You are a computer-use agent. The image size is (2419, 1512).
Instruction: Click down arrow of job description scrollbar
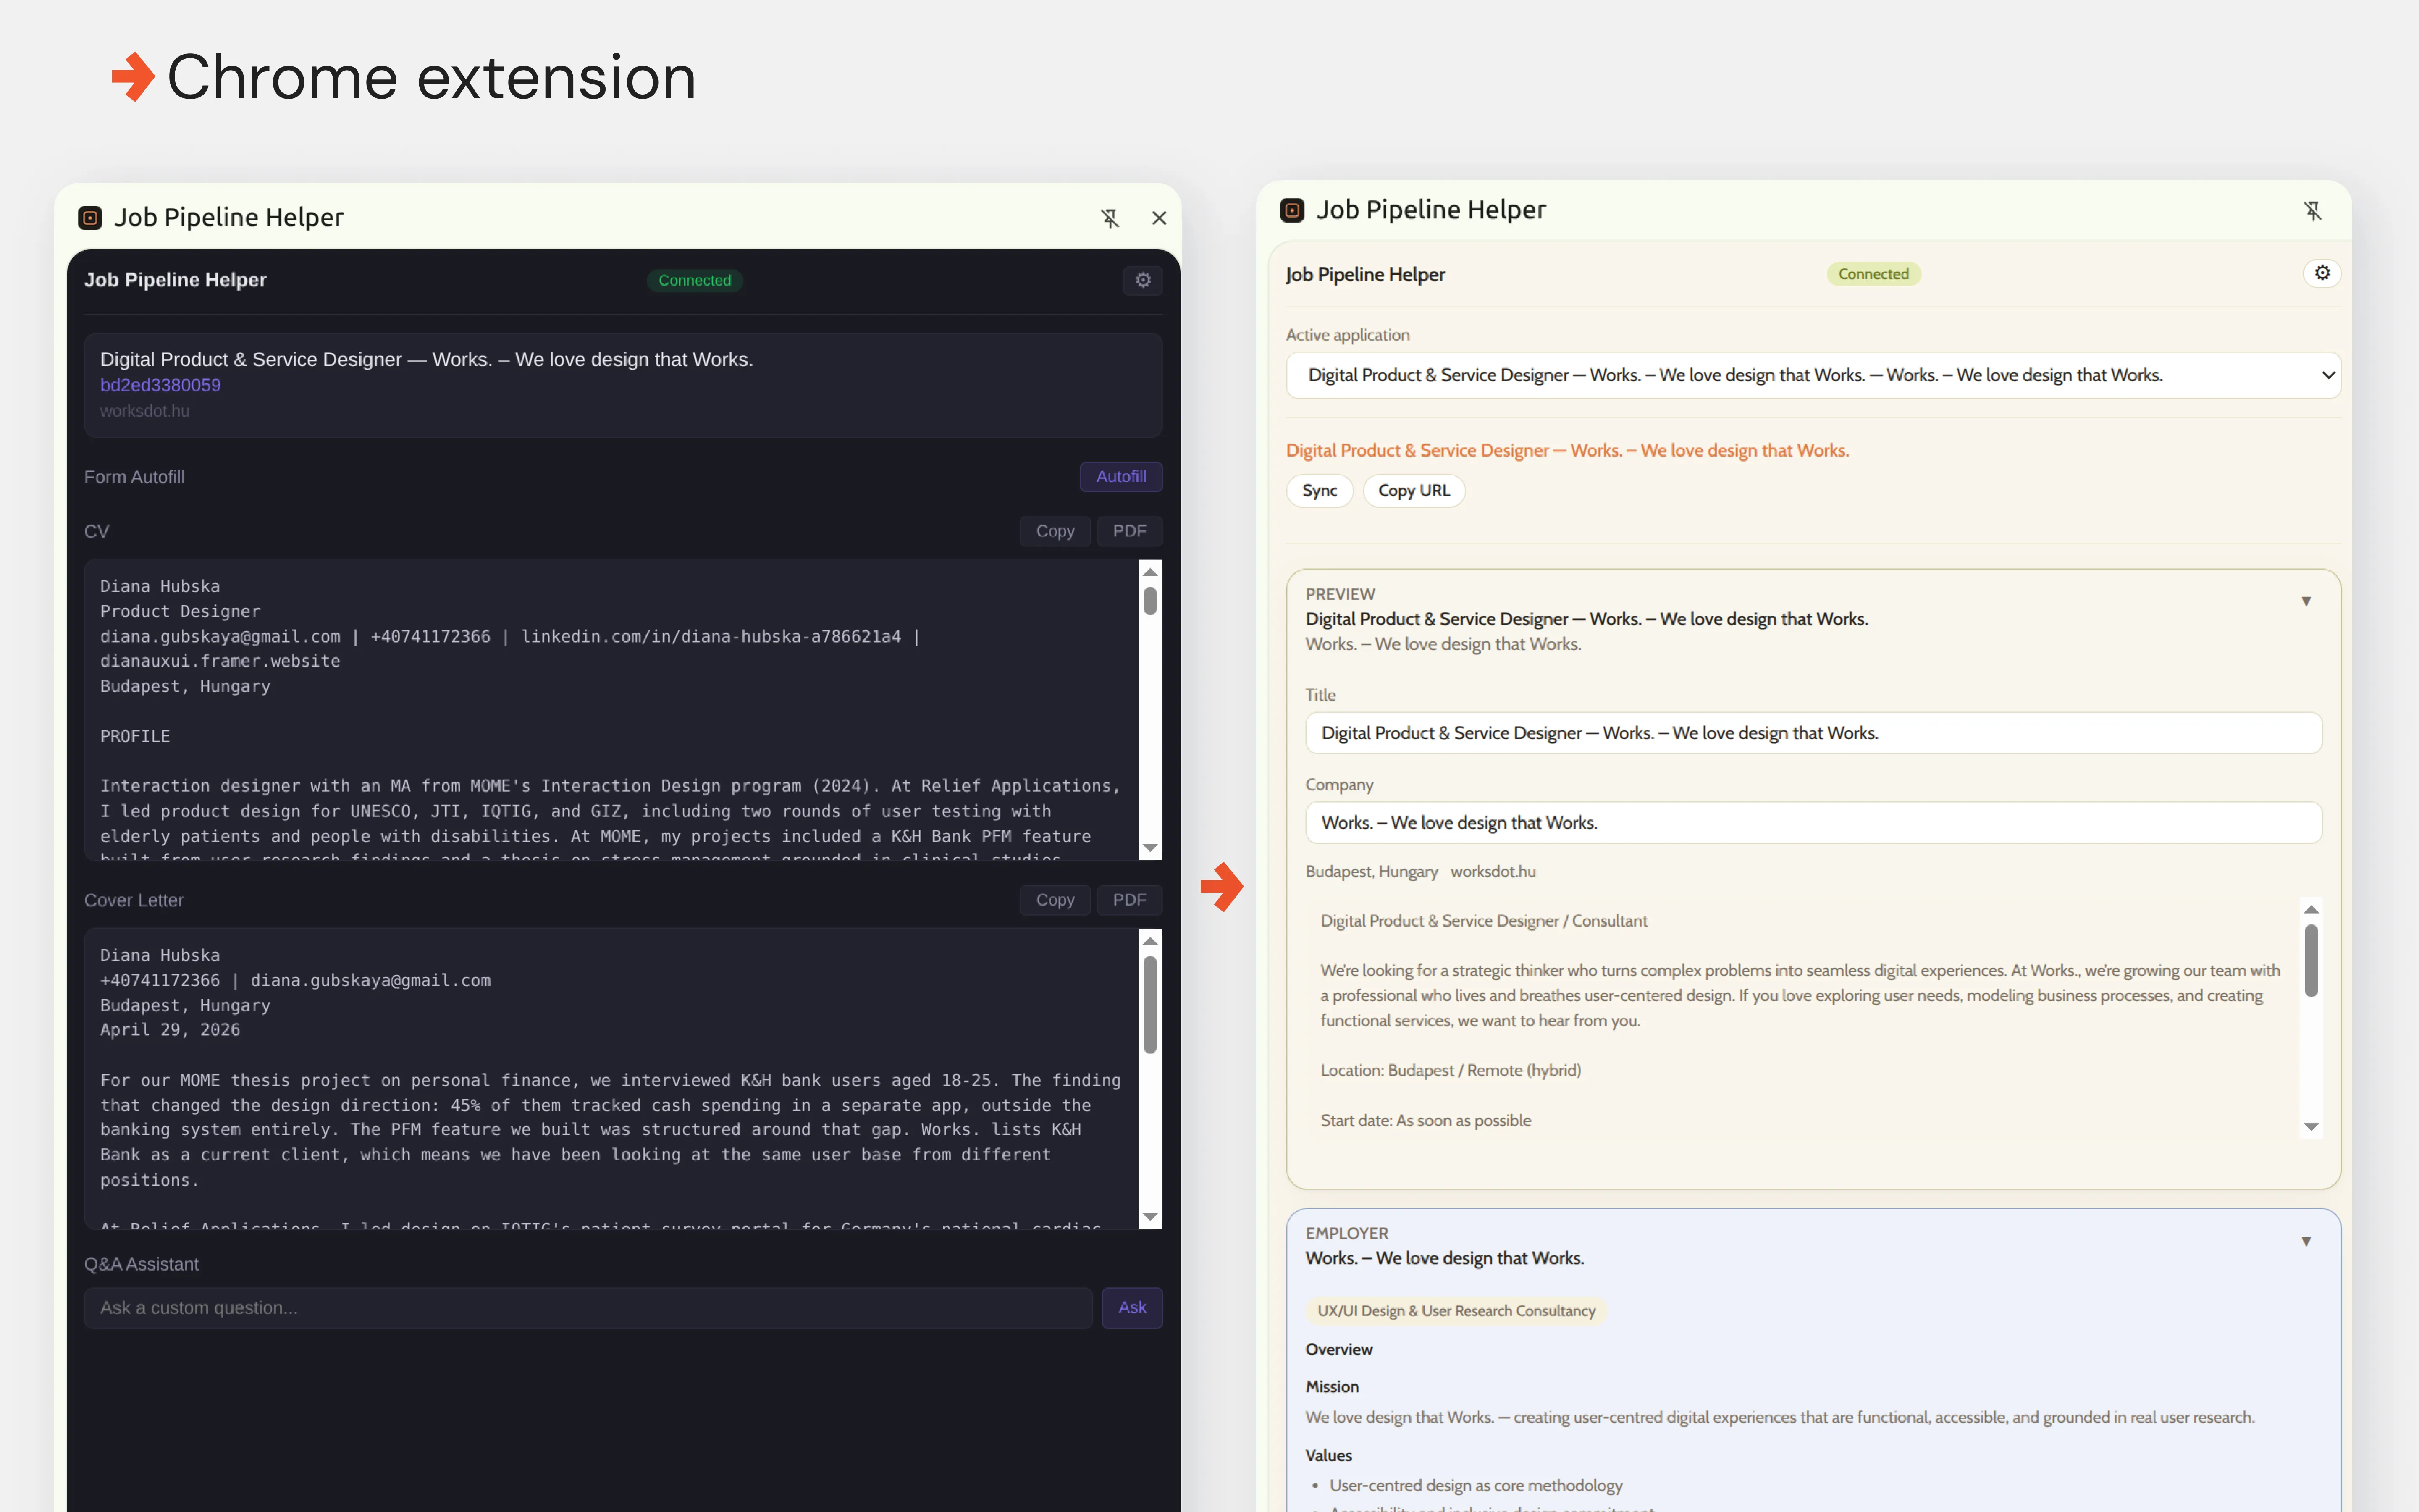coord(2311,1127)
